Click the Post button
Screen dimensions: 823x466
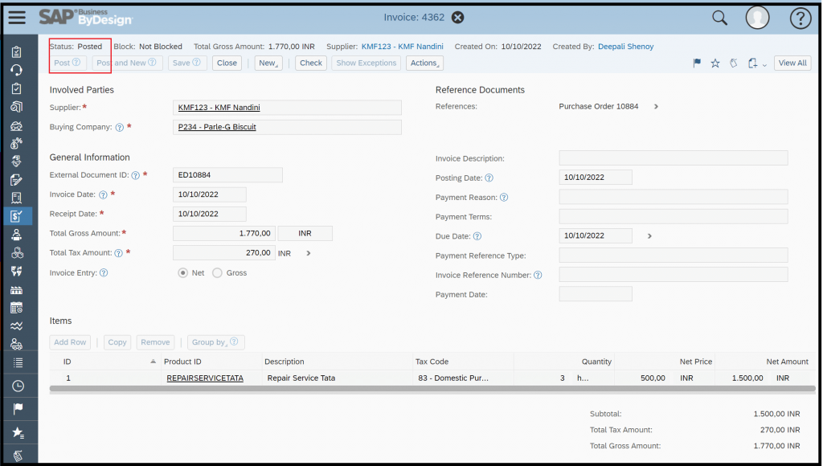coord(68,63)
